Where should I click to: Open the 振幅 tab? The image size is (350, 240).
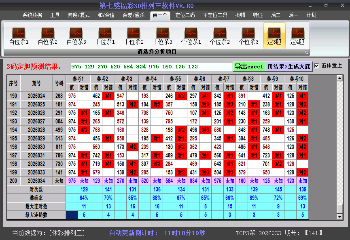(240, 15)
